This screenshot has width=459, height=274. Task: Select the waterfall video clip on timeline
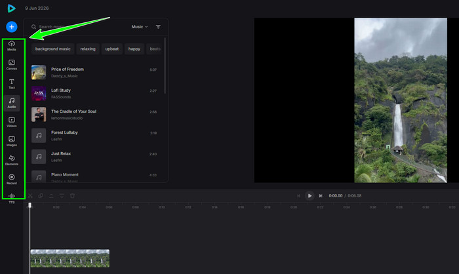tap(70, 258)
